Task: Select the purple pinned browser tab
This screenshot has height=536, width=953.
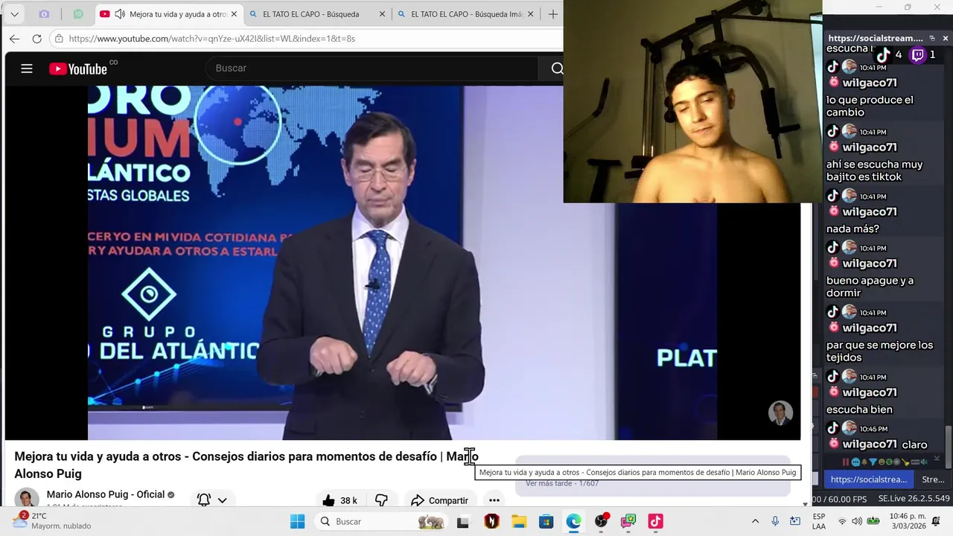Action: click(44, 14)
